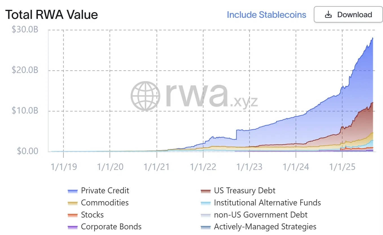Click the Download button
The image size is (383, 235).
pyautogui.click(x=348, y=15)
